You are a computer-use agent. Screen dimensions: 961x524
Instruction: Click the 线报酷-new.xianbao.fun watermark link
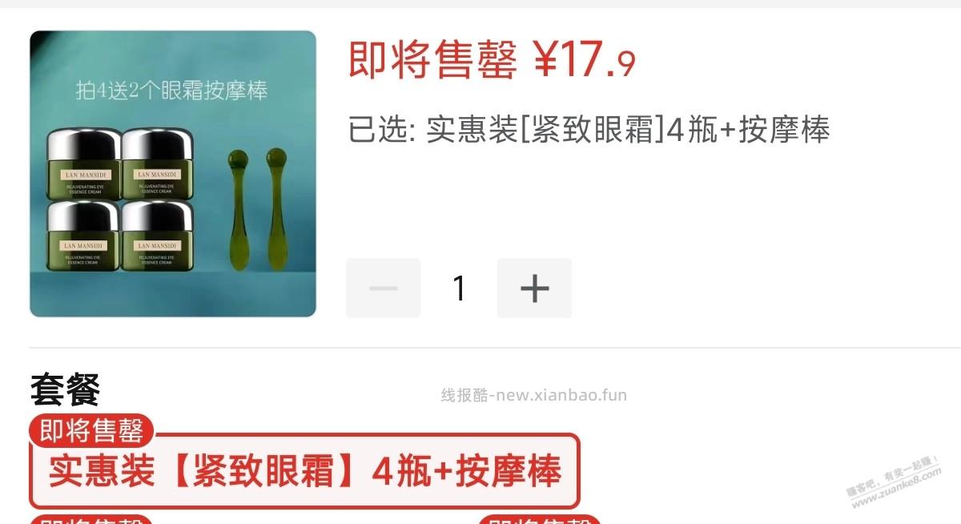534,395
